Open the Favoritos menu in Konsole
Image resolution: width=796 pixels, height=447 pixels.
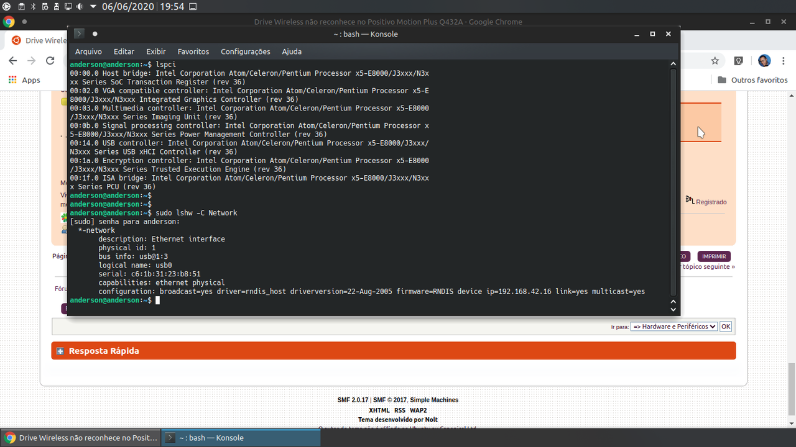coord(193,52)
